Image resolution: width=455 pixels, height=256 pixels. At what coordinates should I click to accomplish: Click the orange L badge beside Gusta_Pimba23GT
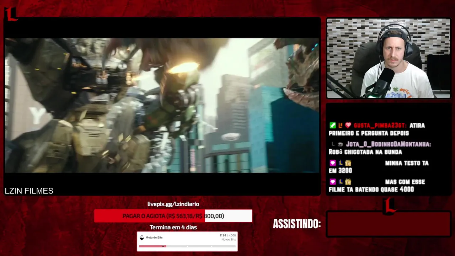(341, 126)
